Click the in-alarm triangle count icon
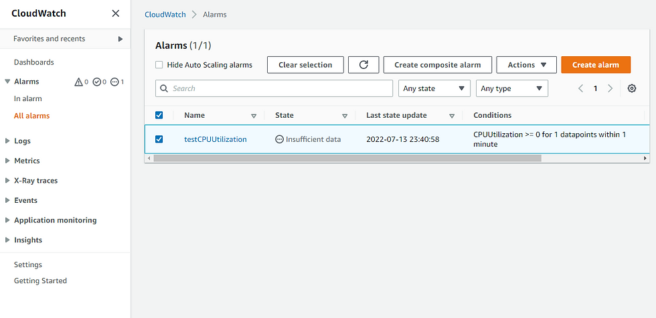Image resolution: width=656 pixels, height=318 pixels. click(79, 82)
